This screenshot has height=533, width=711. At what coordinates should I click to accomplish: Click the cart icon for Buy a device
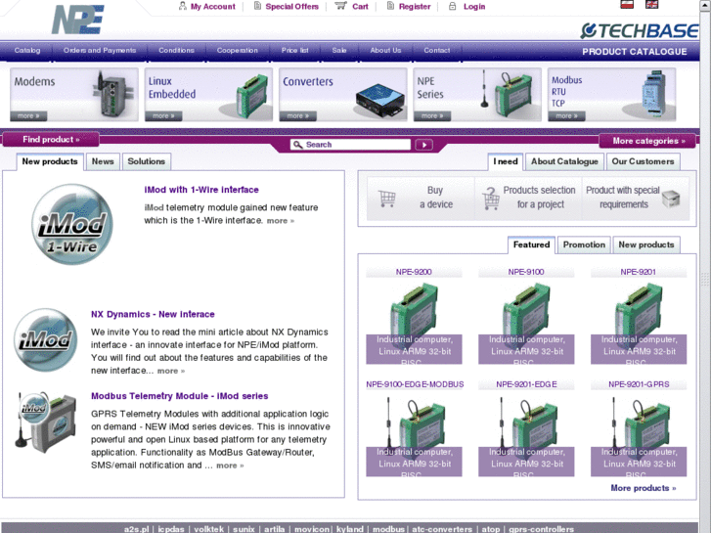coord(386,199)
